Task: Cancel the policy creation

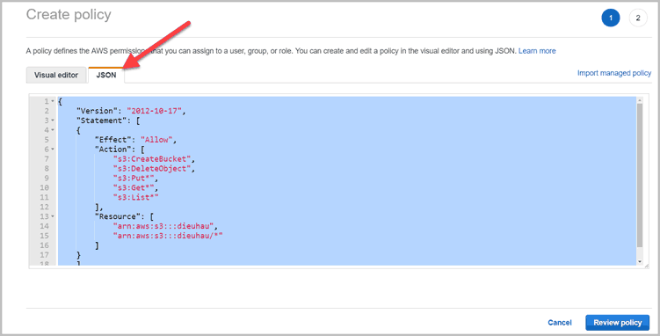Action: 560,323
